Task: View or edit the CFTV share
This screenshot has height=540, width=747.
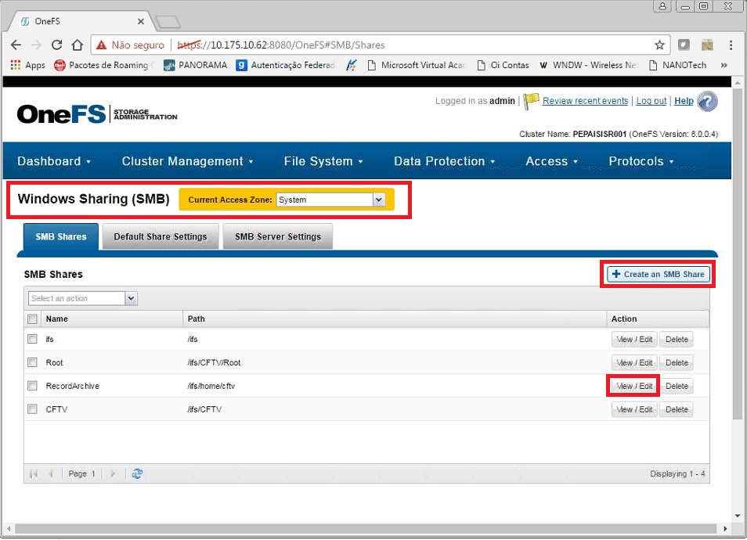Action: [634, 409]
